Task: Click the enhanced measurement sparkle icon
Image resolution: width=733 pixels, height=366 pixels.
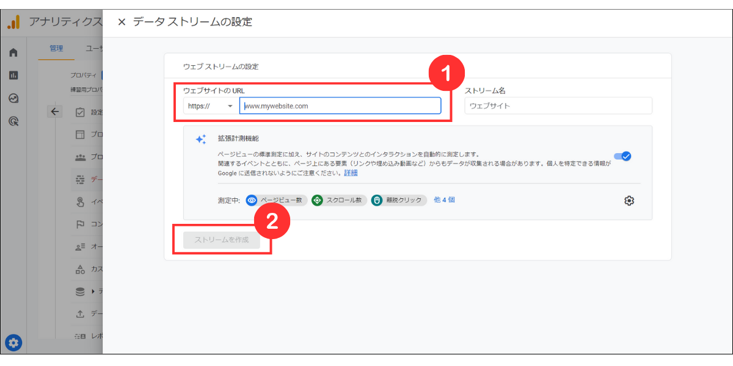Action: [200, 139]
